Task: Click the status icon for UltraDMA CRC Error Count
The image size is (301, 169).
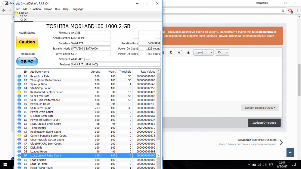Action: 19,143
